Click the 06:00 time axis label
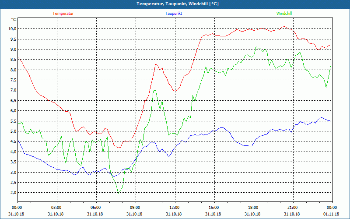The width and height of the screenshot is (350, 219). click(x=96, y=208)
